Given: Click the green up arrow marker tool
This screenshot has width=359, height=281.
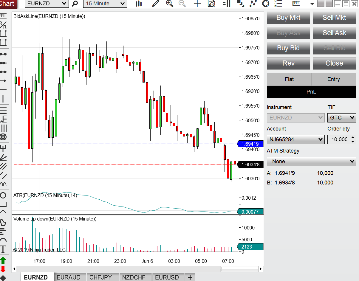Looking at the screenshot, I should 3,260.
